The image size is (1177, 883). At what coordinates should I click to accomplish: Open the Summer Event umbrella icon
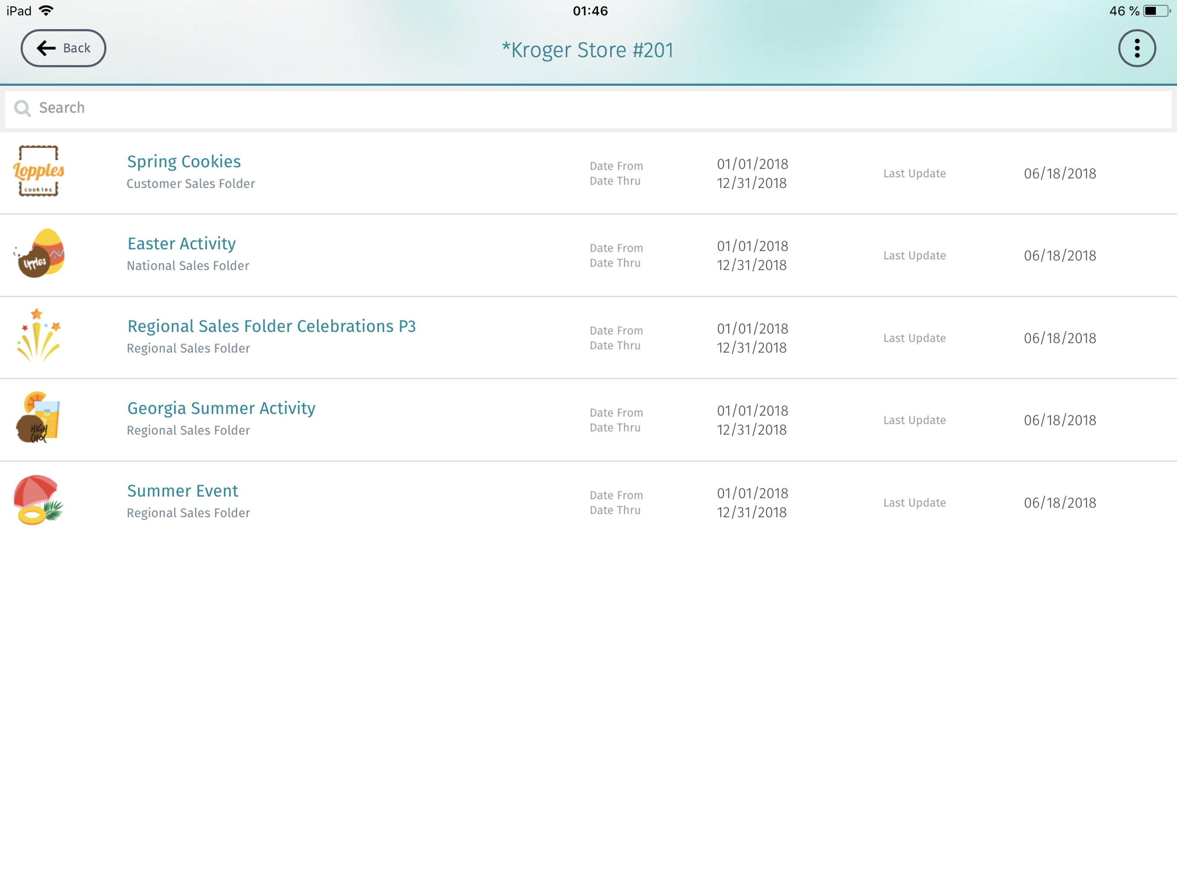[38, 500]
